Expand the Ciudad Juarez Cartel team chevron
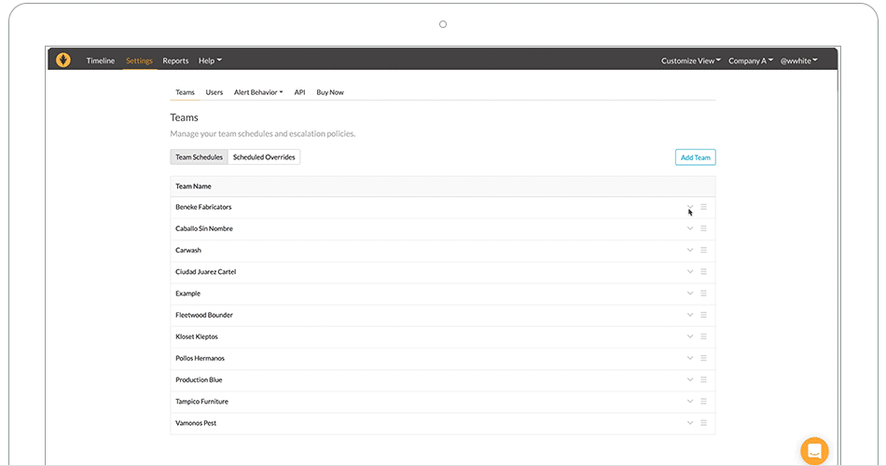Screen dimensions: 886x466 [x=690, y=272]
